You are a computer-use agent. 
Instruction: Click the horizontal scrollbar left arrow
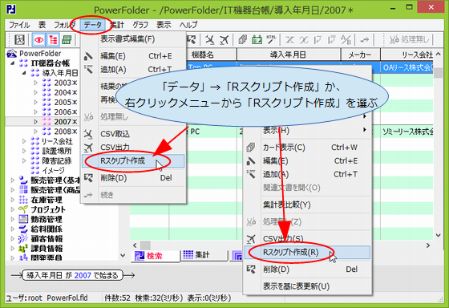tap(135, 245)
